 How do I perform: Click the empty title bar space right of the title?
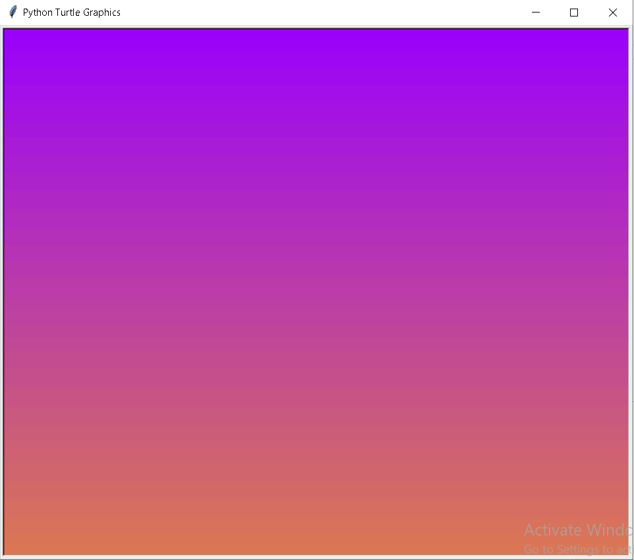pos(330,12)
